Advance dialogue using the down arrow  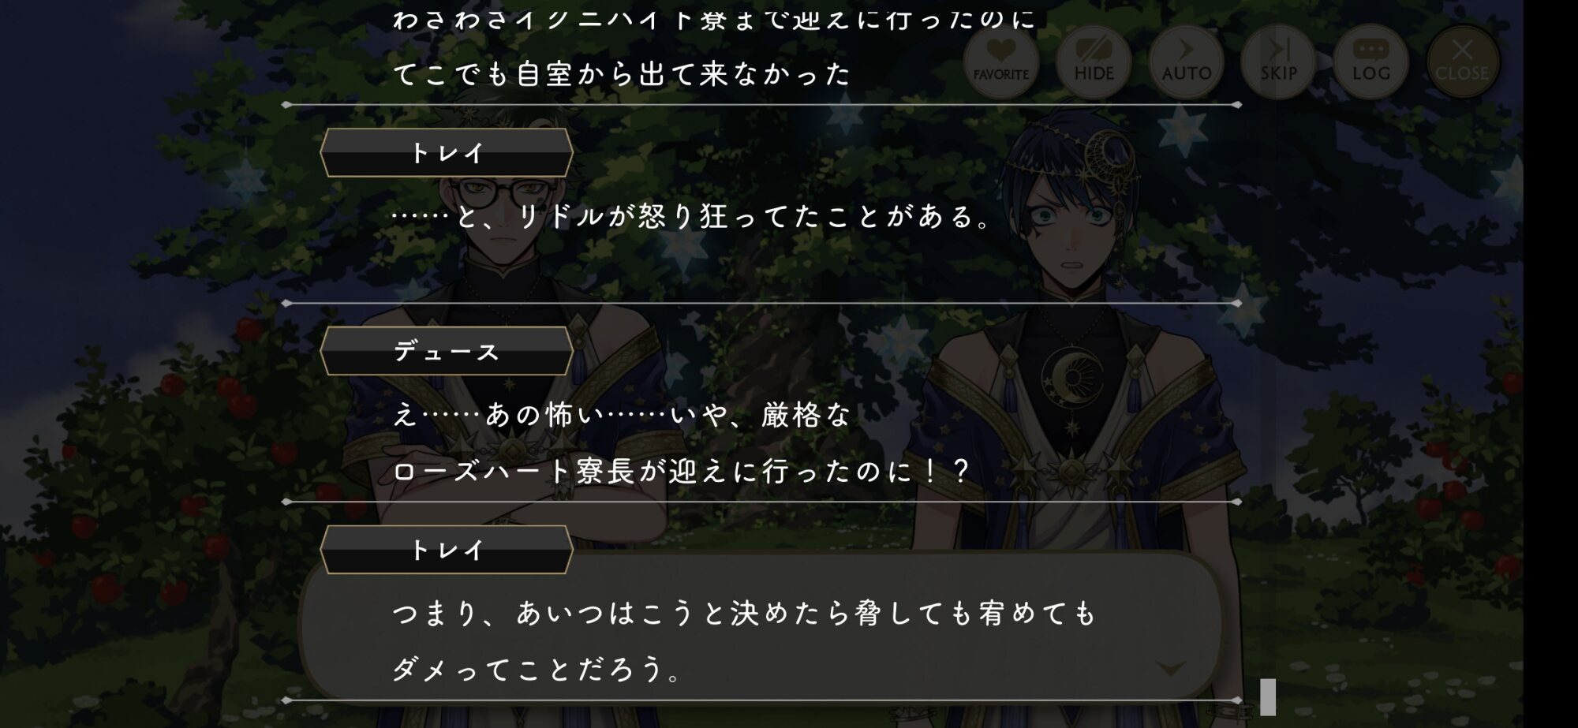point(1170,668)
